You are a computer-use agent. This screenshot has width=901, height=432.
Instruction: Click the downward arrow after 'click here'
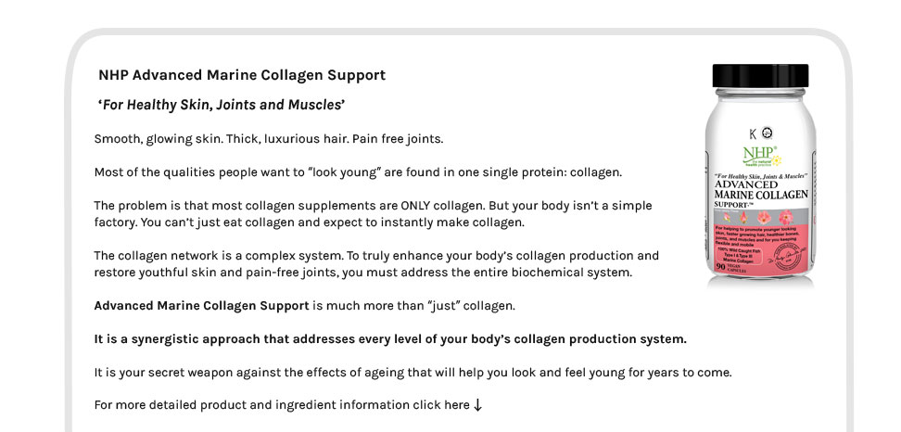click(x=477, y=405)
